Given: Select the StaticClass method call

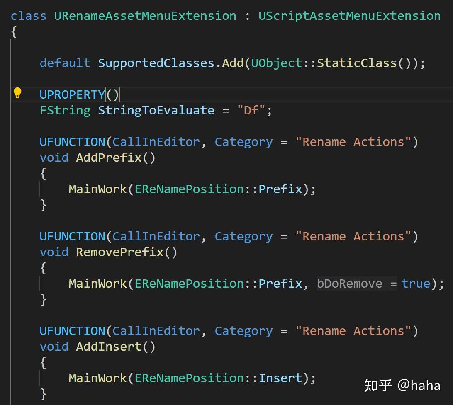Looking at the screenshot, I should (x=357, y=63).
